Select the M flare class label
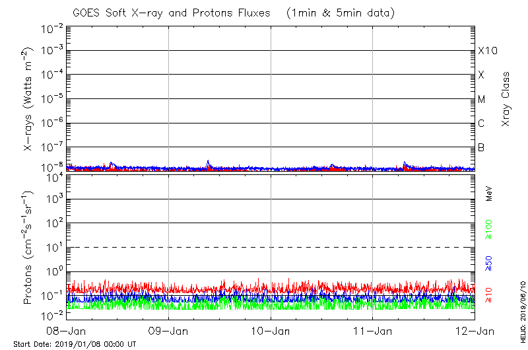 (482, 100)
